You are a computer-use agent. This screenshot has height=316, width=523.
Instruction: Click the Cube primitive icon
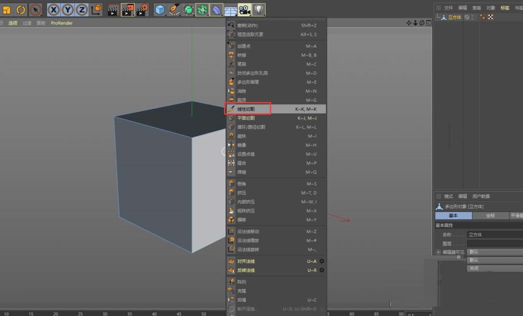pyautogui.click(x=161, y=9)
